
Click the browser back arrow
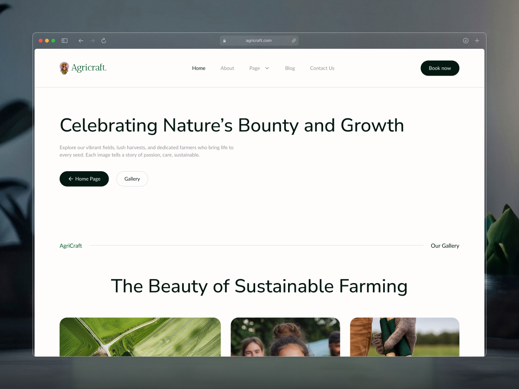point(81,40)
